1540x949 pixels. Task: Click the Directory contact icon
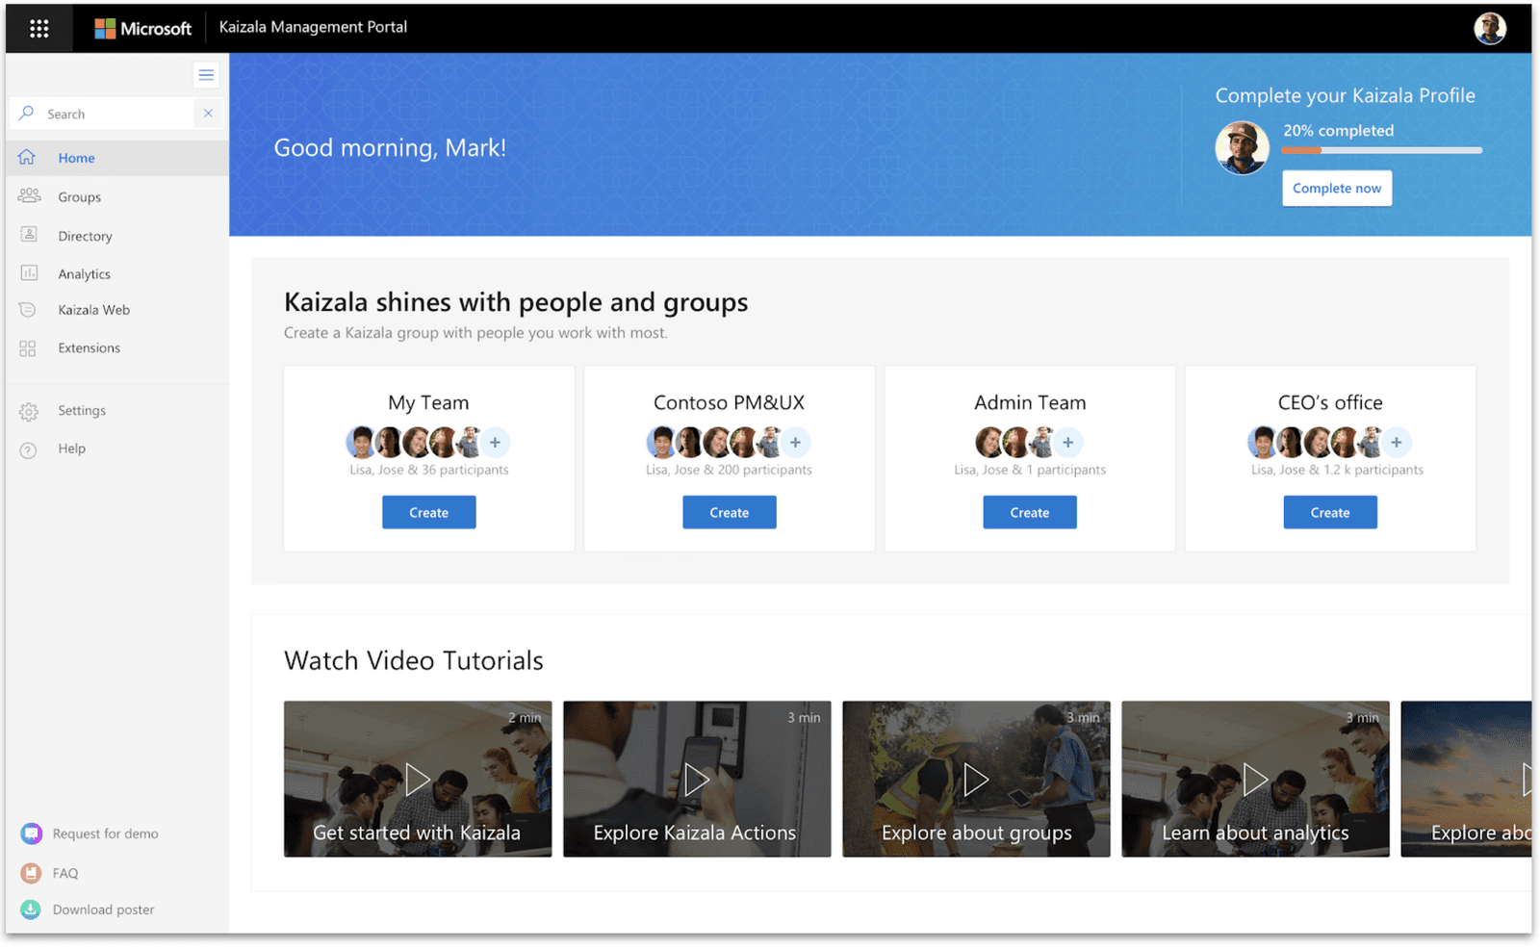(29, 234)
